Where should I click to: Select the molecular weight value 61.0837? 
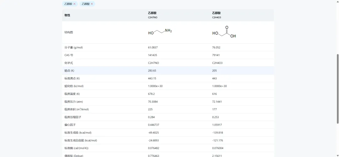point(153,47)
